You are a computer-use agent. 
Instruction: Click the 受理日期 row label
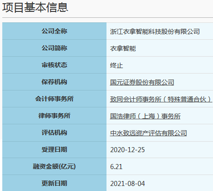pyautogui.click(x=54, y=149)
